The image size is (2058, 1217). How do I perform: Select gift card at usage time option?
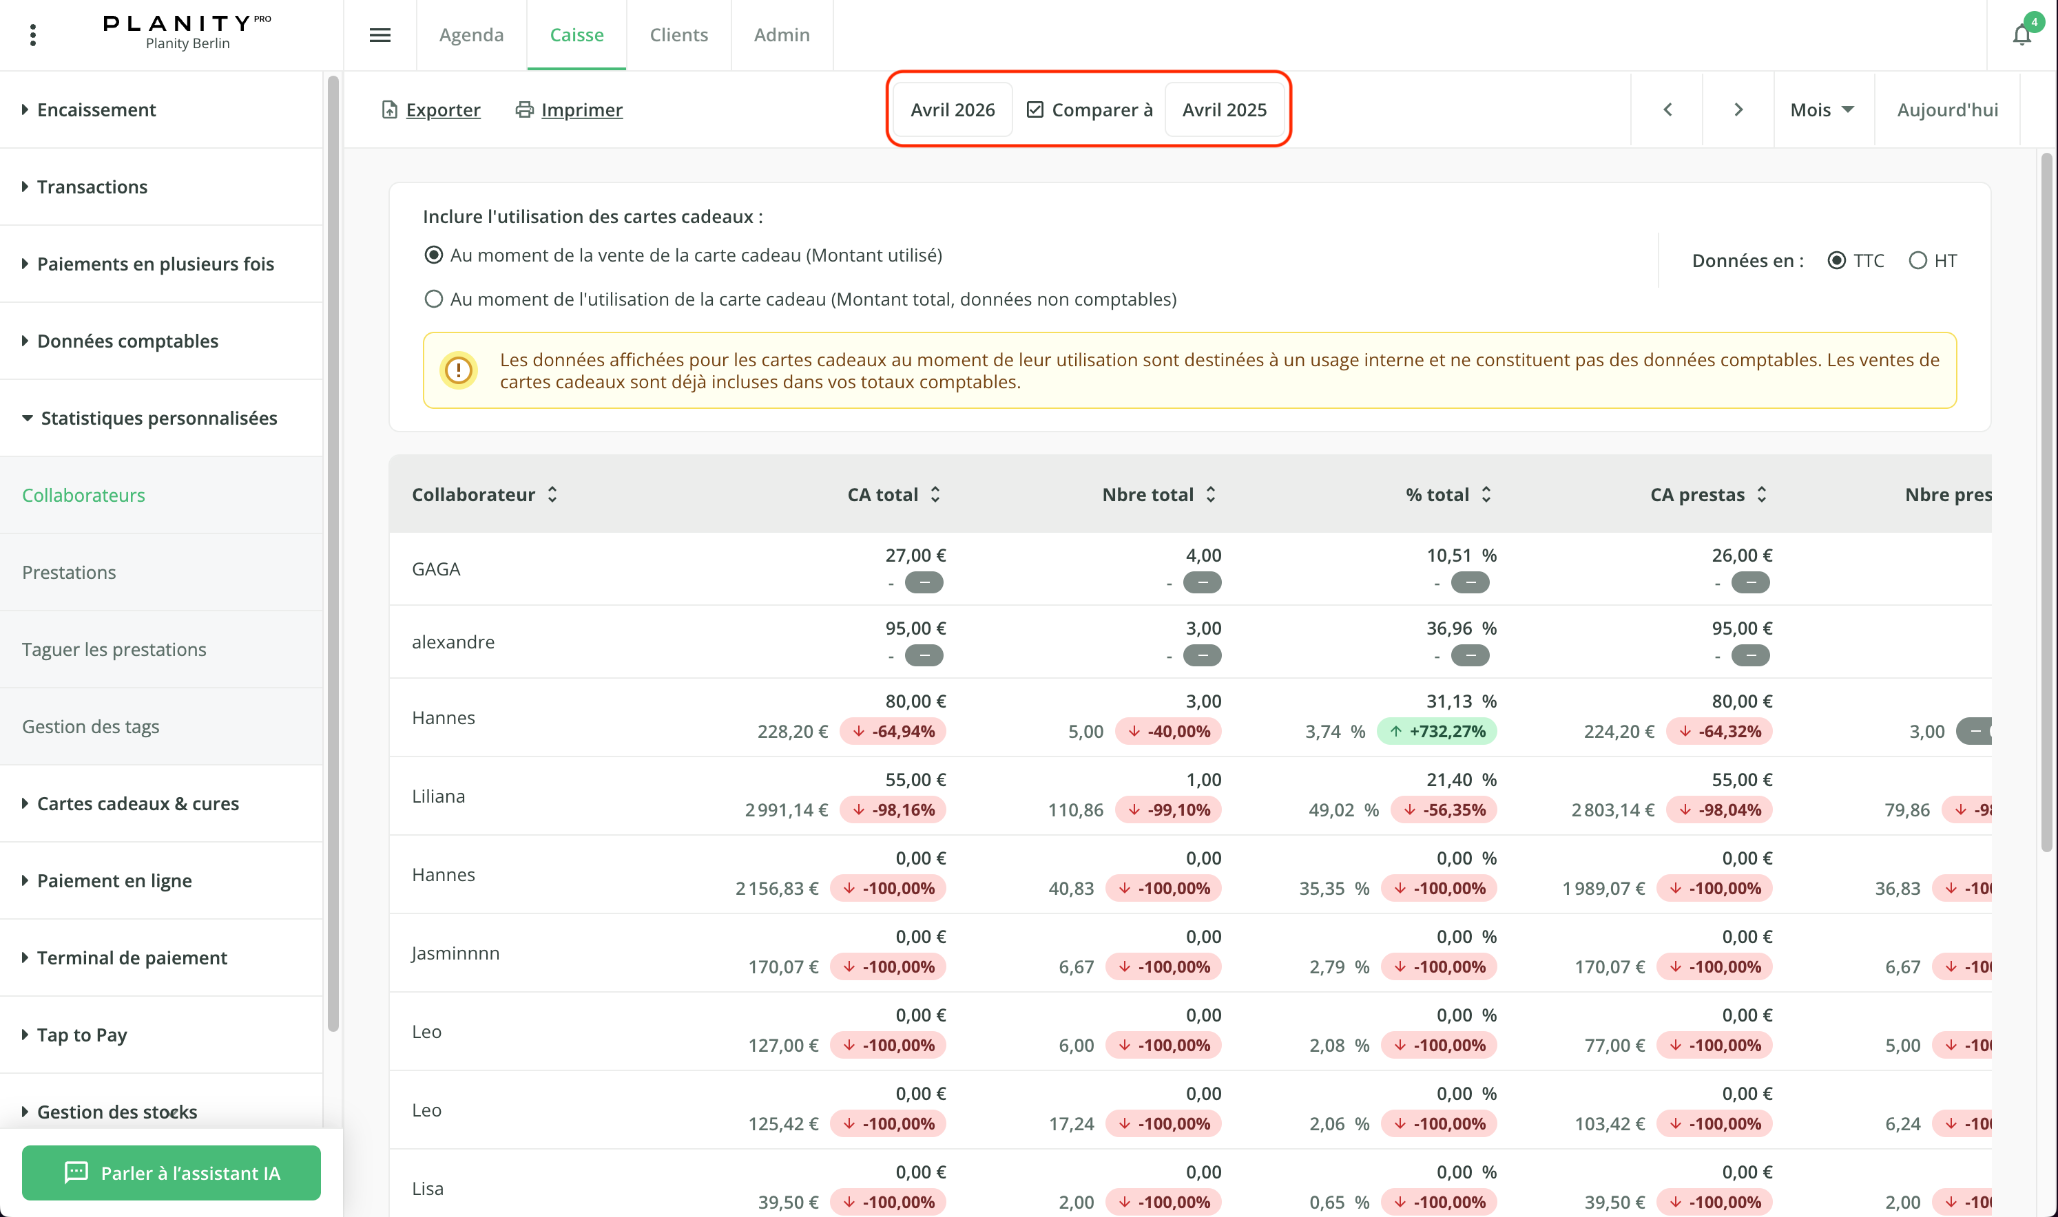tap(433, 299)
